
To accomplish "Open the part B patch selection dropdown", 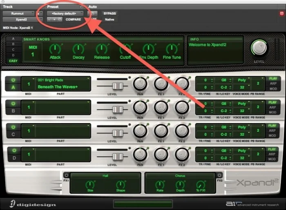I will (63, 107).
